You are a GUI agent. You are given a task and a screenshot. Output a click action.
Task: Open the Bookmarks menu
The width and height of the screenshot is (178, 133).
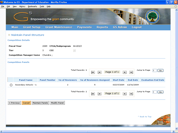(32, 6)
